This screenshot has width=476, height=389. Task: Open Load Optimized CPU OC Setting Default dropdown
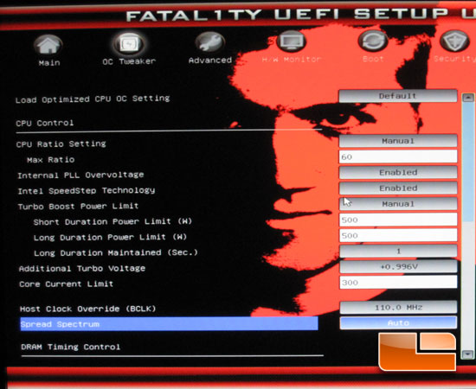coord(398,96)
